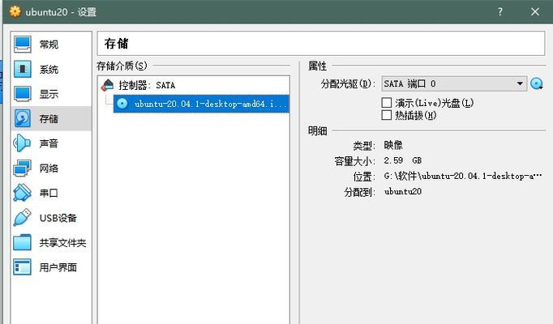Open the 显示 (Display) monitor icon
This screenshot has height=324, width=553.
[x=23, y=94]
